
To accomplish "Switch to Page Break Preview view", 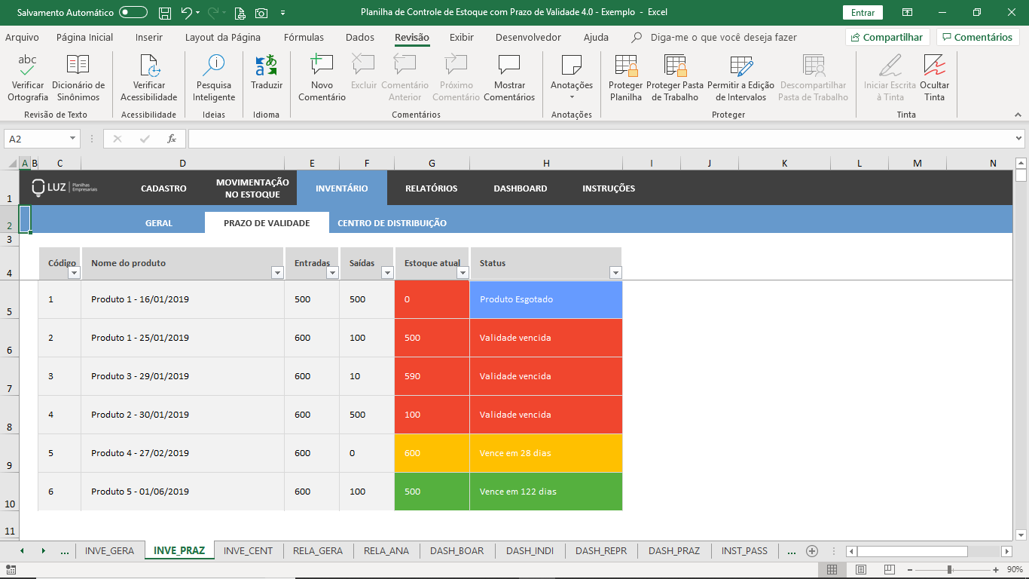I will (x=889, y=569).
